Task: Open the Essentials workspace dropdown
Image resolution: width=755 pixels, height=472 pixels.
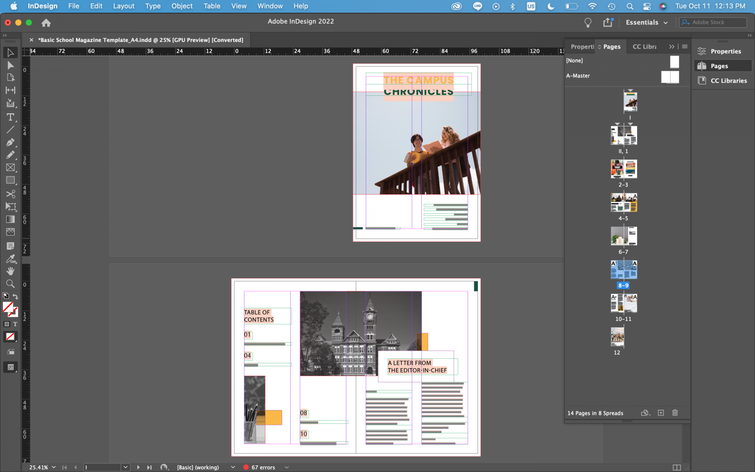Action: 646,22
